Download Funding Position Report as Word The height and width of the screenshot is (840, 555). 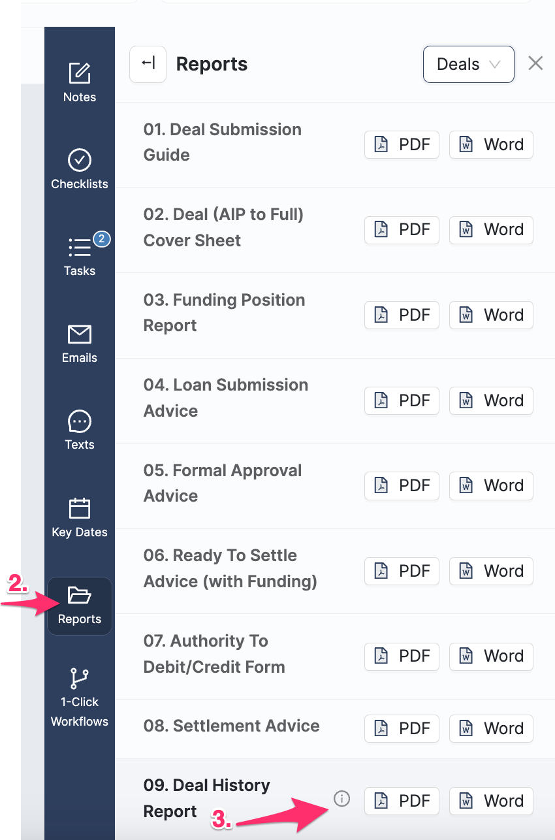491,315
